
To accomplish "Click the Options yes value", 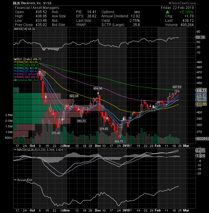I will click(137, 12).
